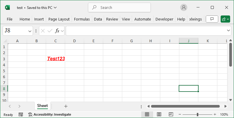Image resolution: width=234 pixels, height=118 pixels.
Task: Open the View ribbon tab
Action: tap(126, 19)
